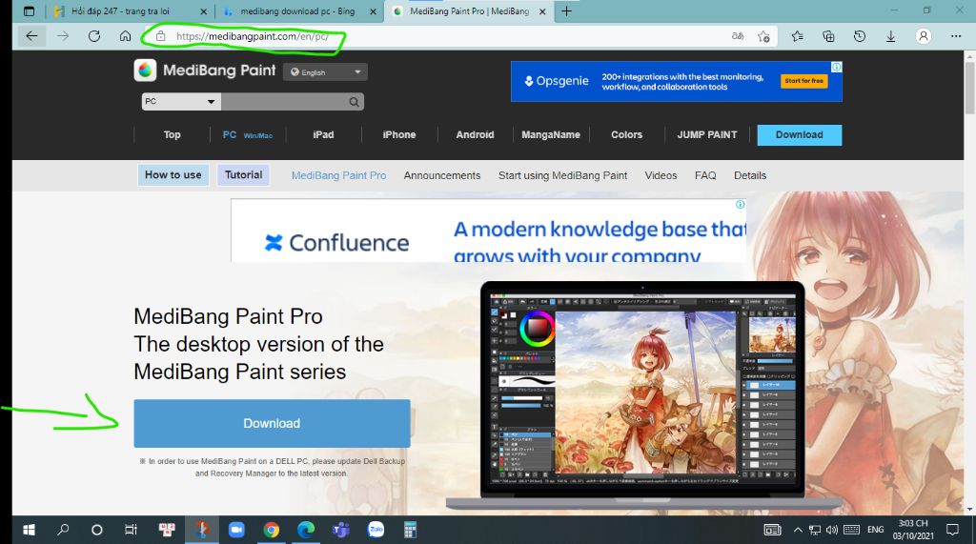Open the Announcements link

[442, 175]
